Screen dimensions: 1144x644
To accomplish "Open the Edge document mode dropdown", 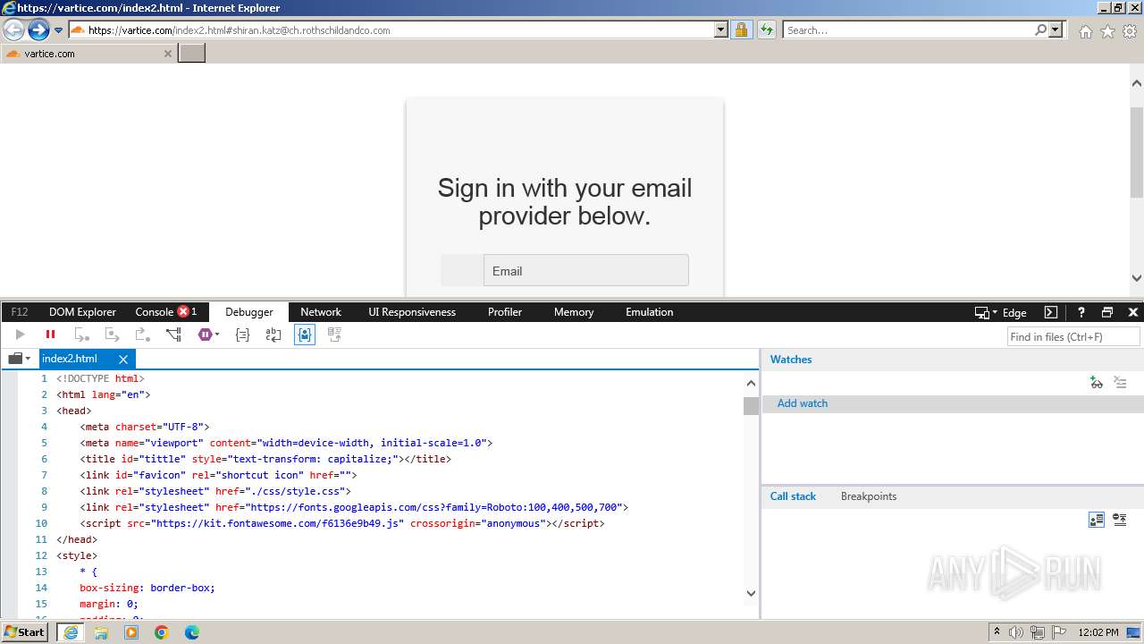I will click(x=1000, y=312).
